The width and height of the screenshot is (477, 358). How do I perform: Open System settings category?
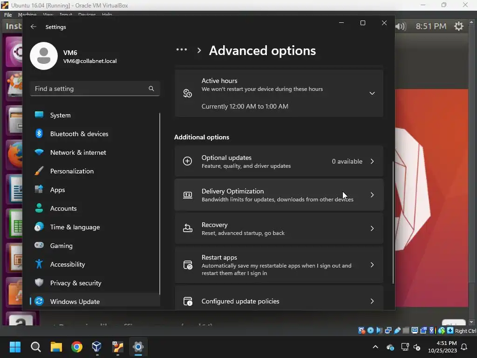coord(95,115)
